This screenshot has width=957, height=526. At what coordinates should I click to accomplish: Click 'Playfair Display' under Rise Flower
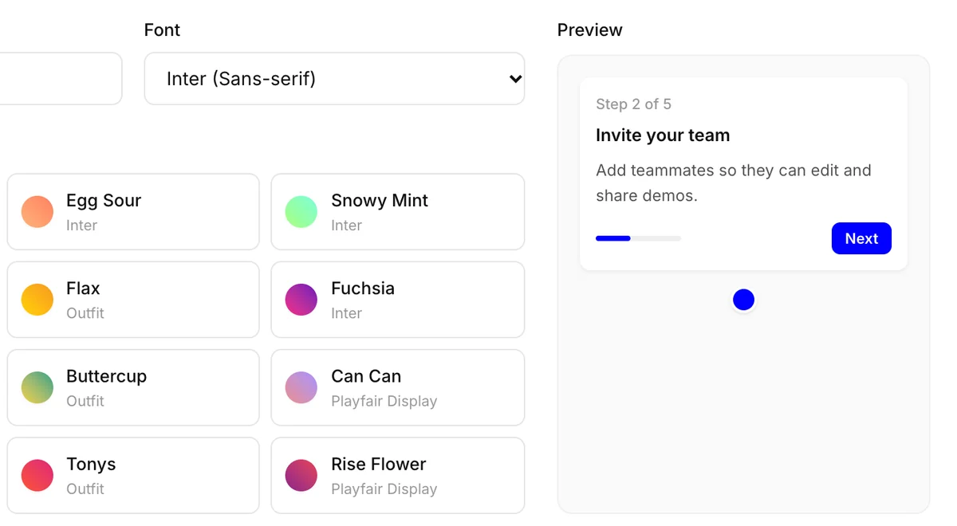384,489
